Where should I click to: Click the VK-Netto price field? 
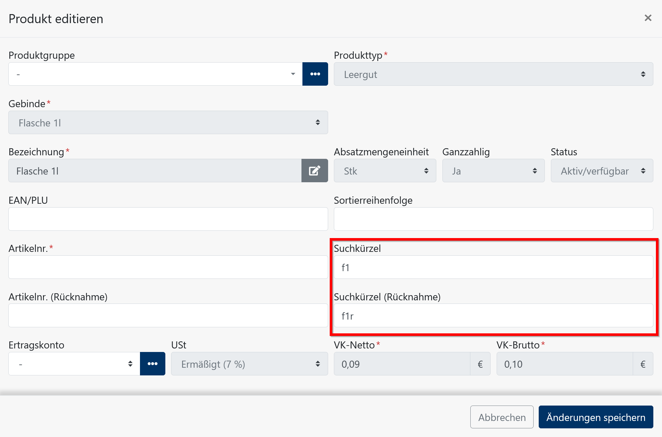click(402, 364)
